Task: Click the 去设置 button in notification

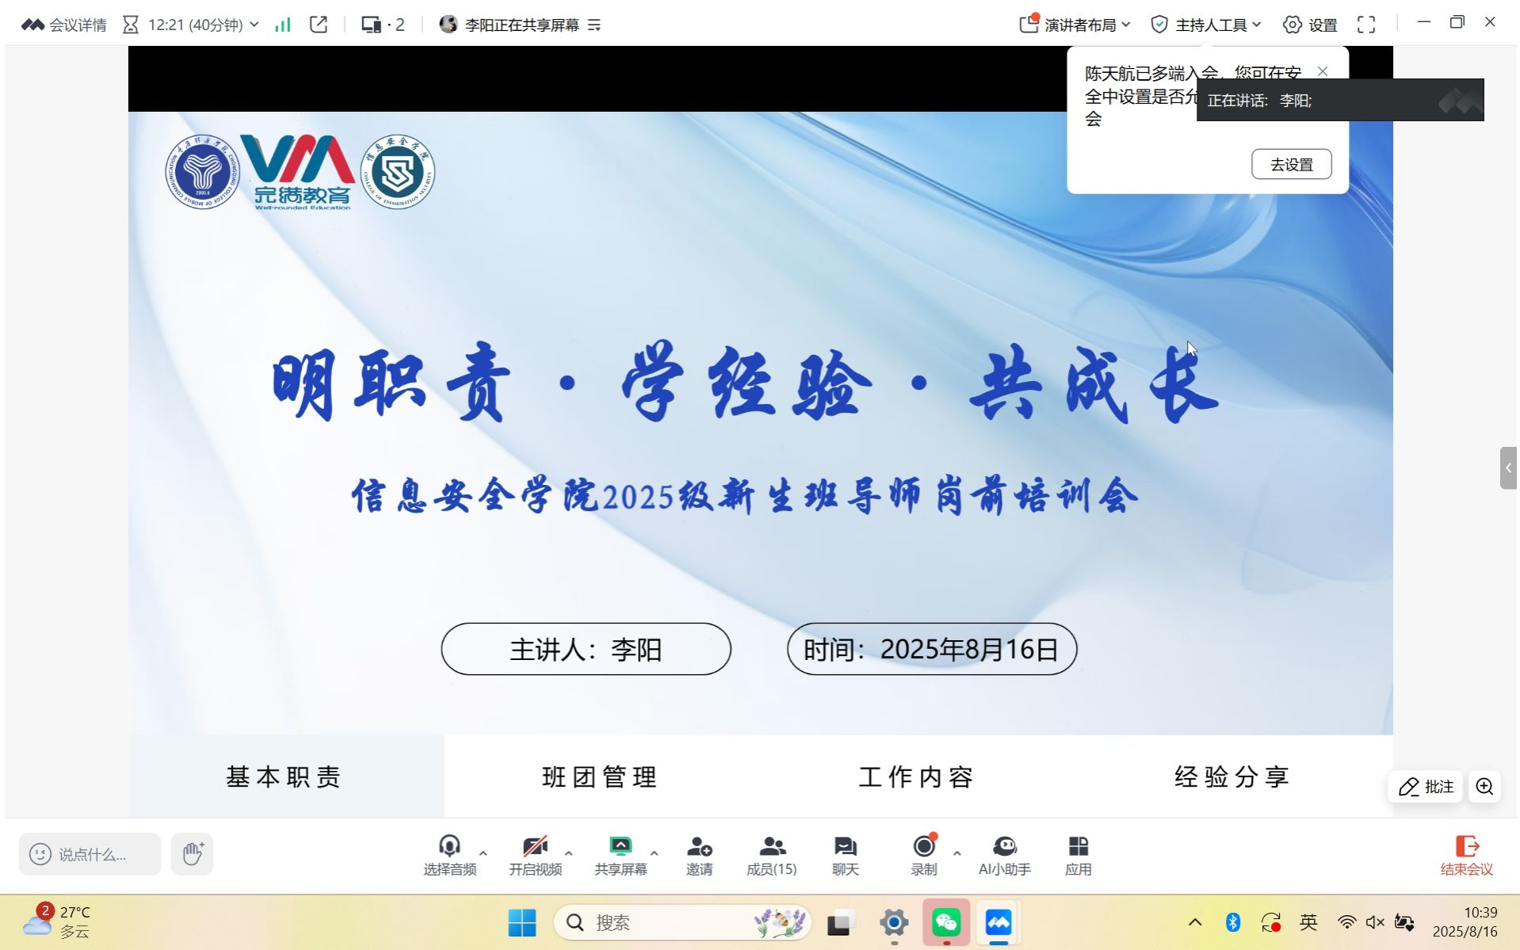Action: click(x=1291, y=165)
